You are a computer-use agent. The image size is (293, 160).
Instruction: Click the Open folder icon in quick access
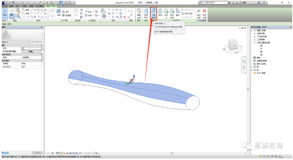[9, 3]
